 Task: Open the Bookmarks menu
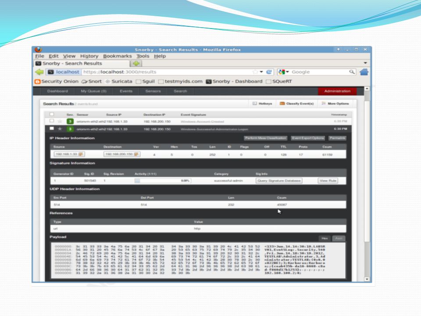[x=118, y=56]
